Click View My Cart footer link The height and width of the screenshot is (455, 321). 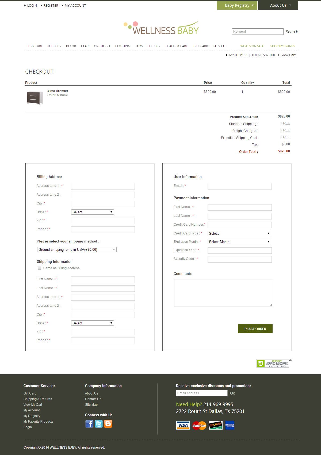coord(33,405)
